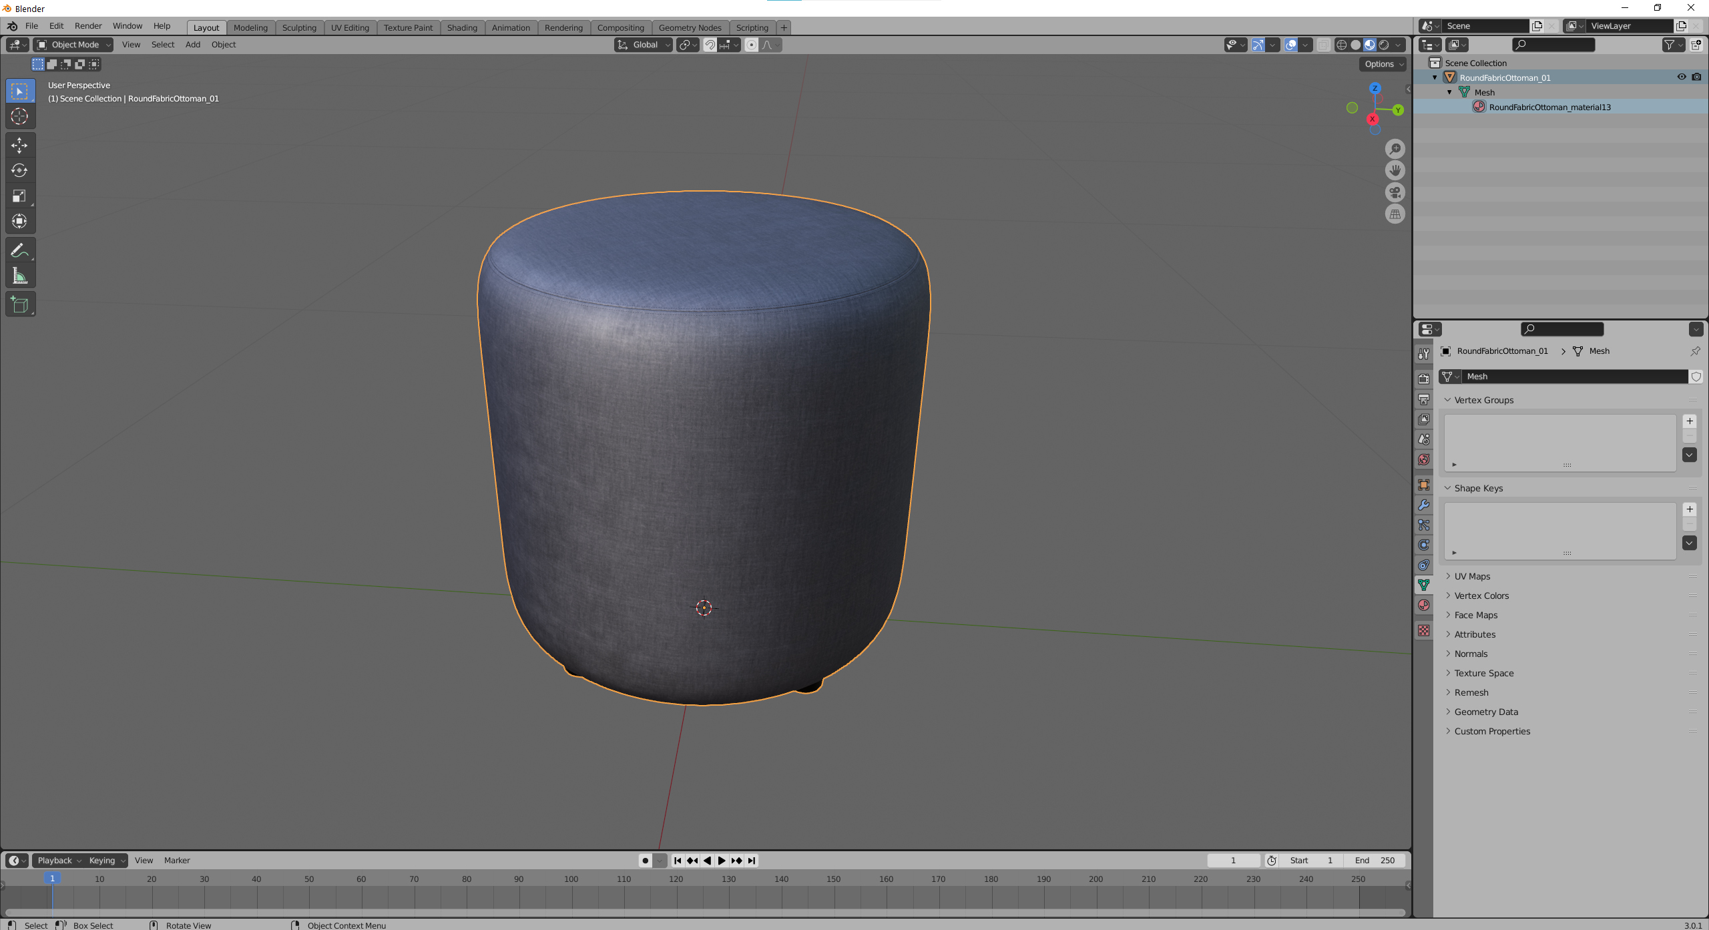The width and height of the screenshot is (1709, 930).
Task: Click the Cursor tool icon
Action: pyautogui.click(x=19, y=116)
